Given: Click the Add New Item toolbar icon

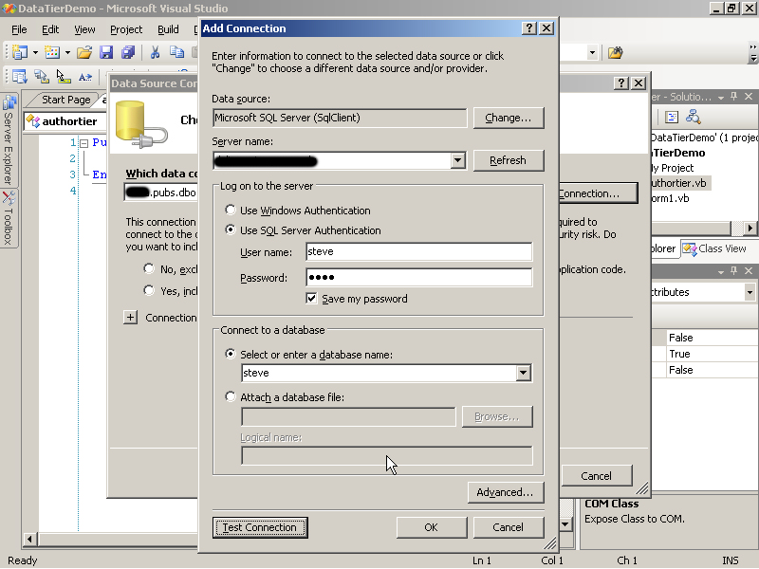Looking at the screenshot, I should point(52,52).
